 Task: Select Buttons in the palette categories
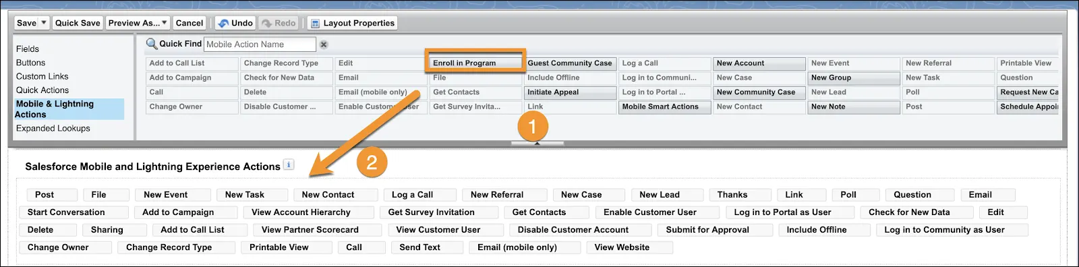pyautogui.click(x=31, y=63)
